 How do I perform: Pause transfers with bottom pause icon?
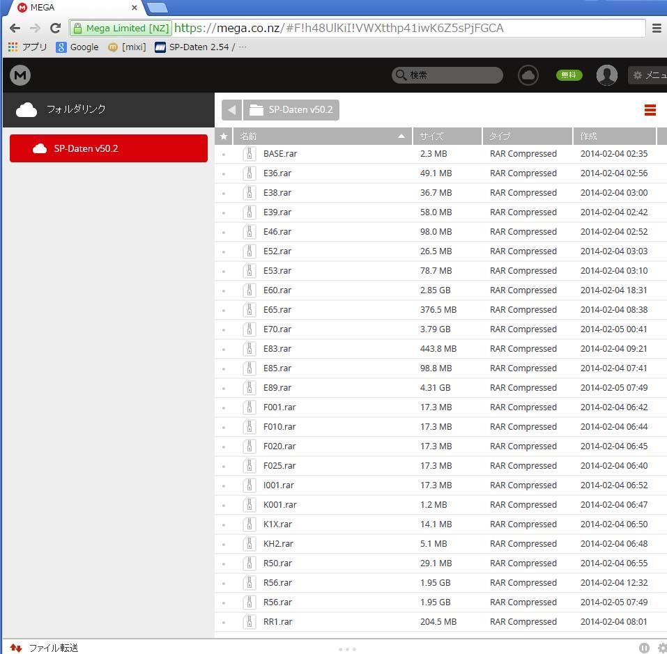pos(644,648)
